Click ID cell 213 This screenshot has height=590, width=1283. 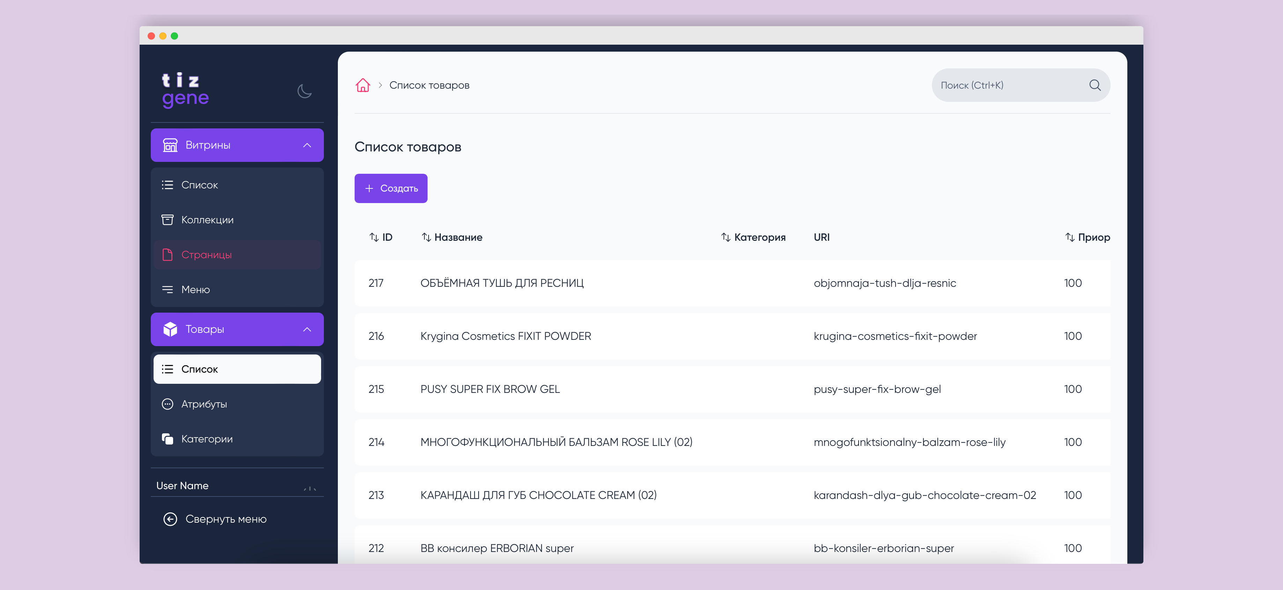(x=376, y=495)
